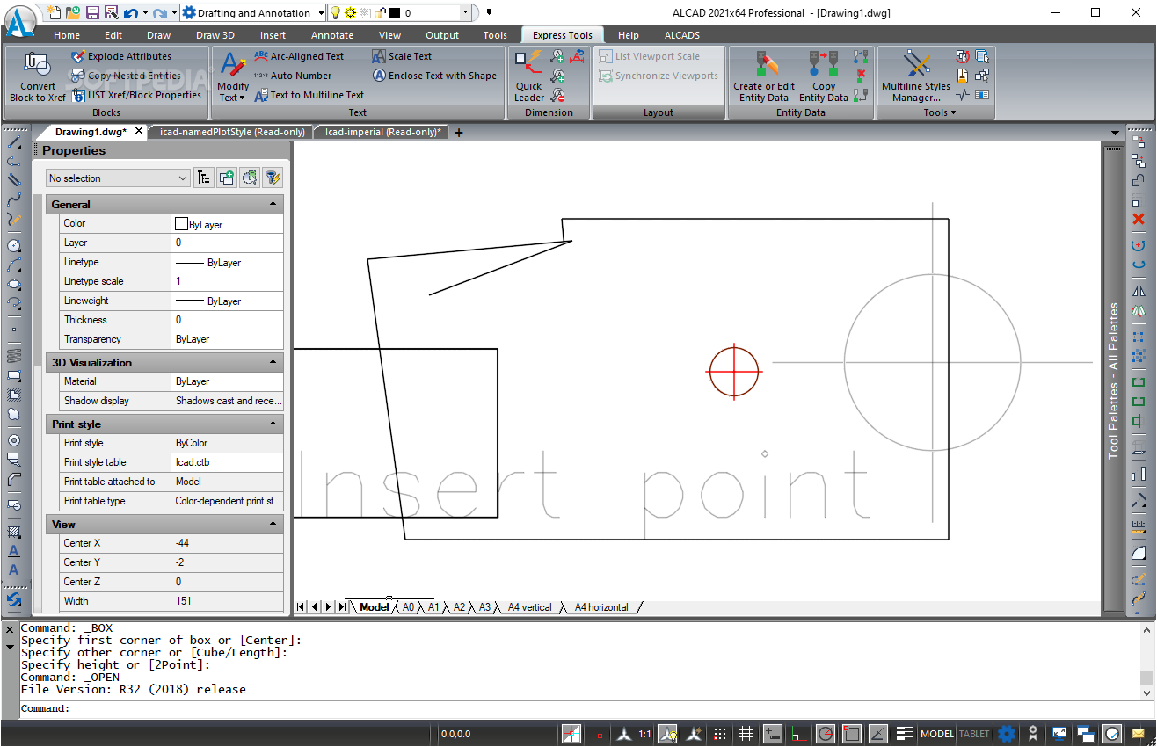
Task: Open the Draw 3D ribbon tab
Action: [215, 35]
